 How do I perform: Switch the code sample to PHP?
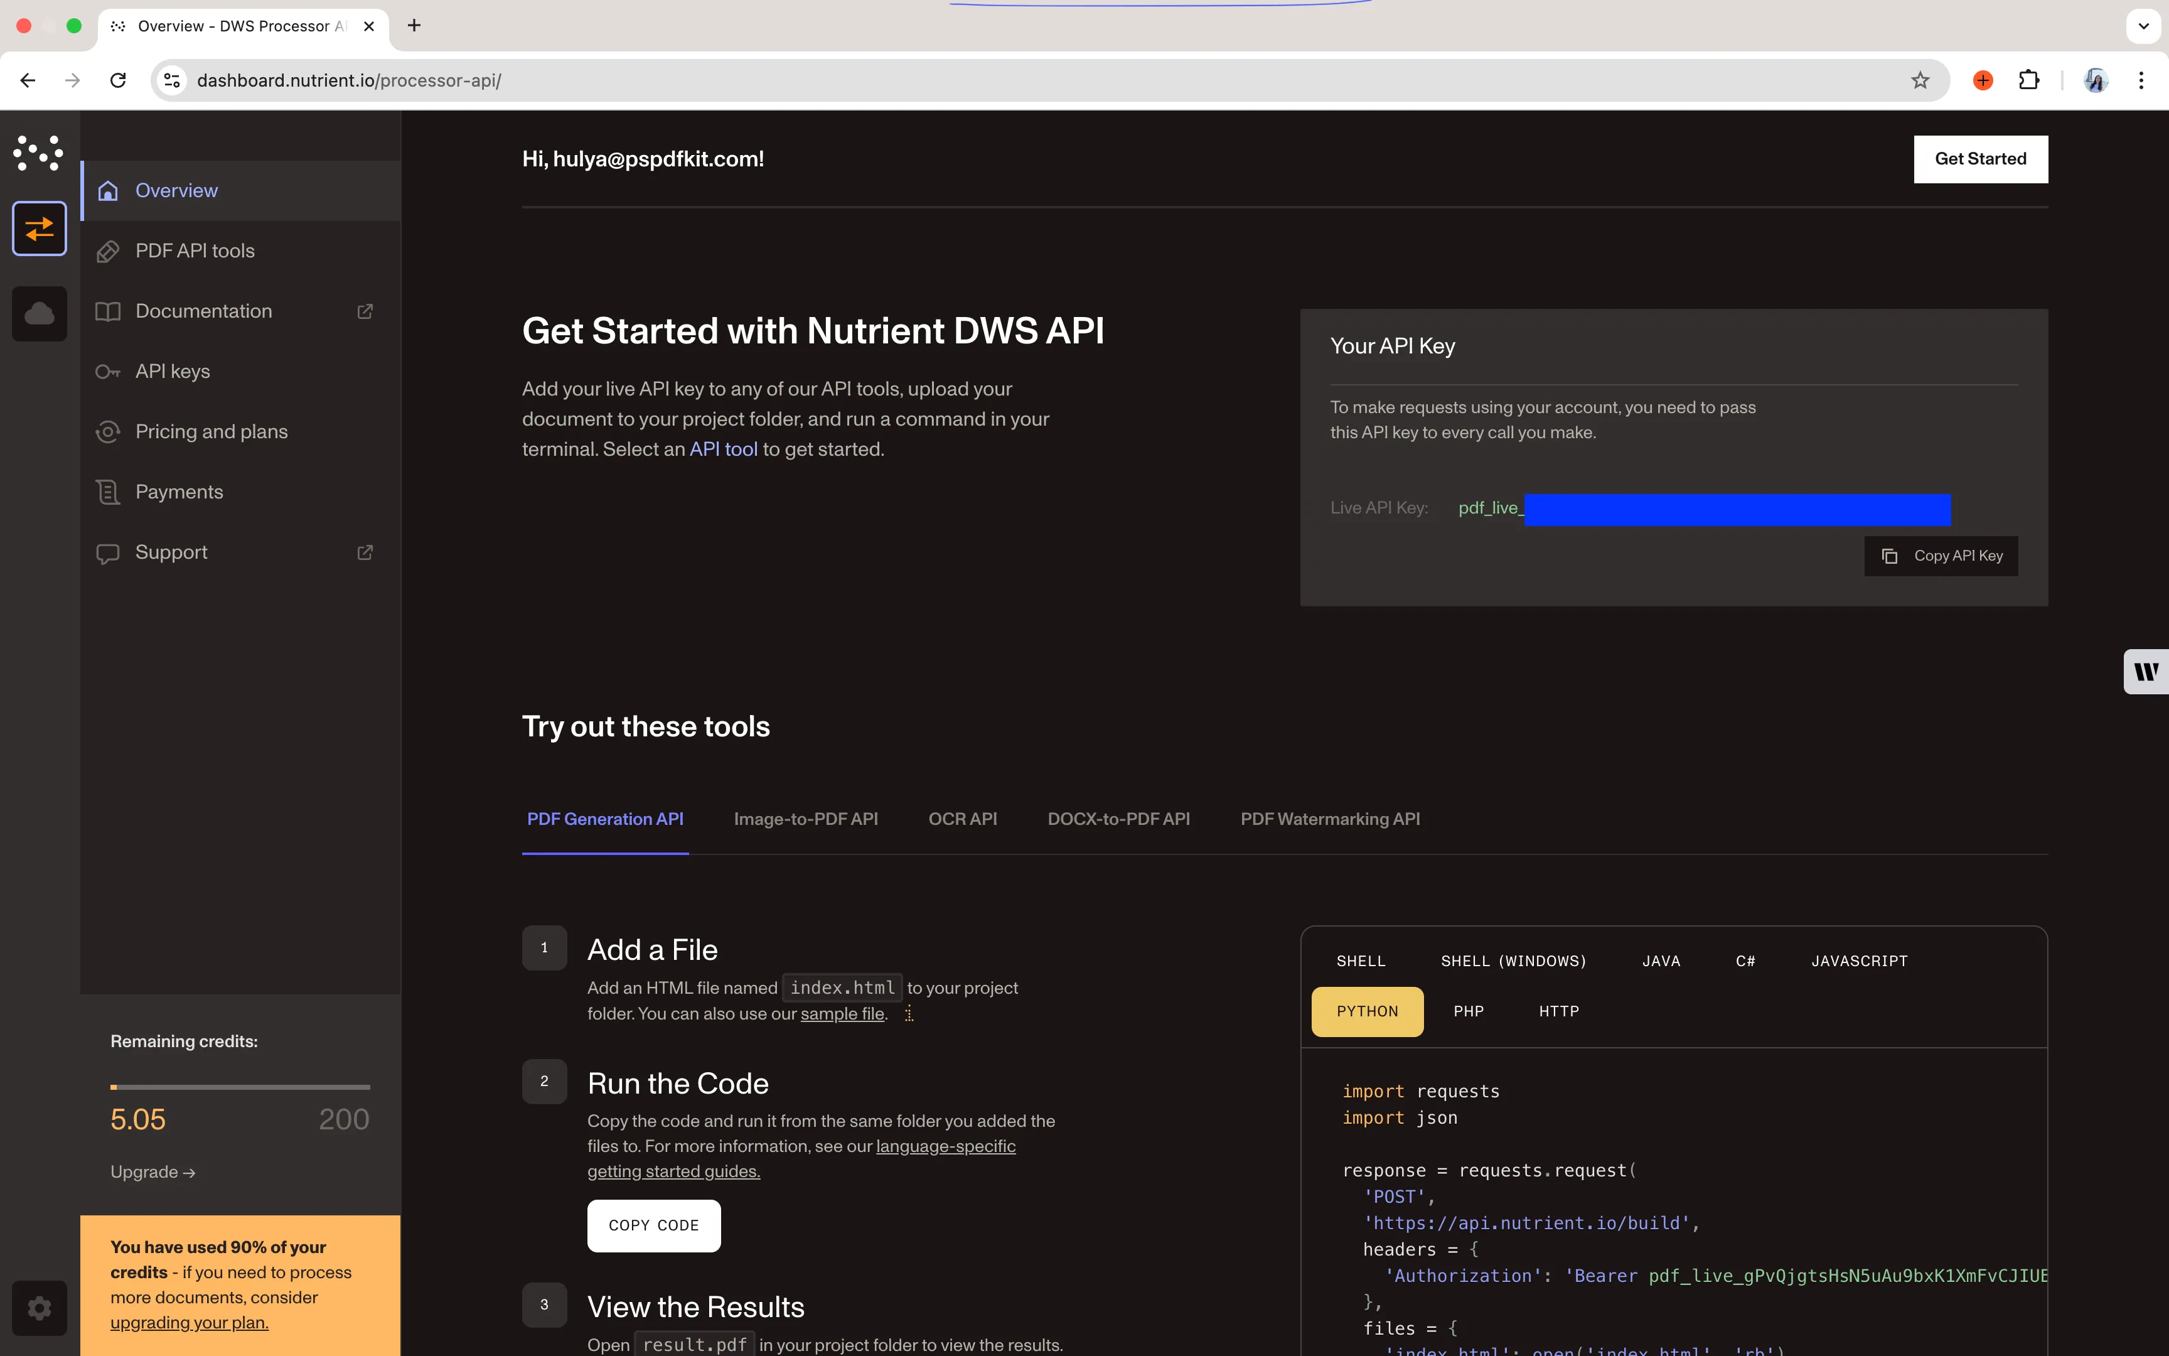tap(1468, 1011)
